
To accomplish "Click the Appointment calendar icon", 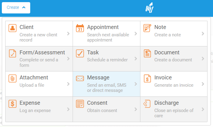I will [80, 28].
